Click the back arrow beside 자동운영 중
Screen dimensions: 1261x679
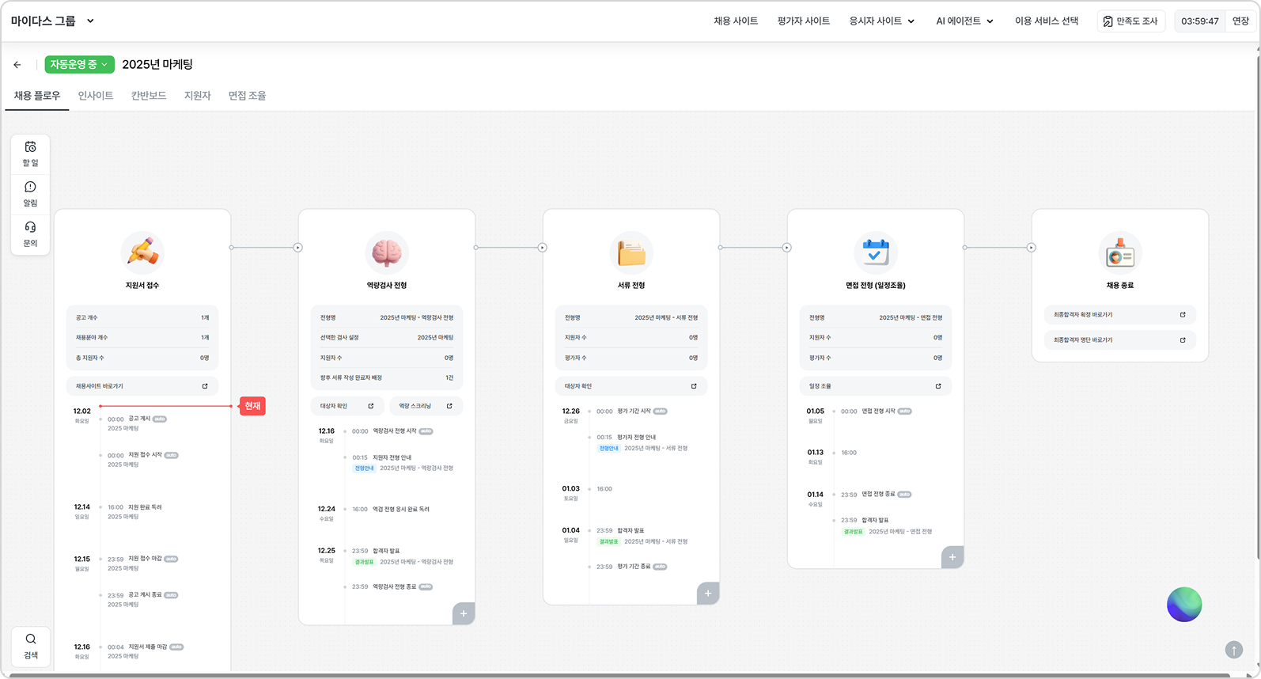coord(17,65)
